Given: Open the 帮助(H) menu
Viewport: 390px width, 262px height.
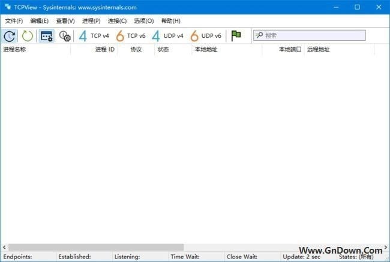Looking at the screenshot, I should 170,21.
